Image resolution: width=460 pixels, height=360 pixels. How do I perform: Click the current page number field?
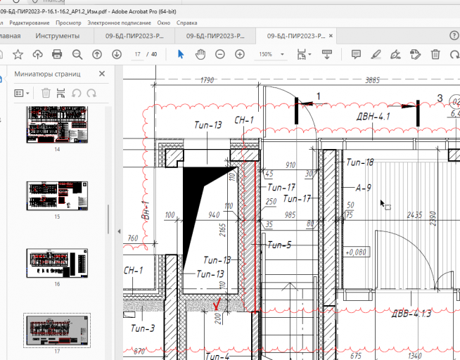138,55
